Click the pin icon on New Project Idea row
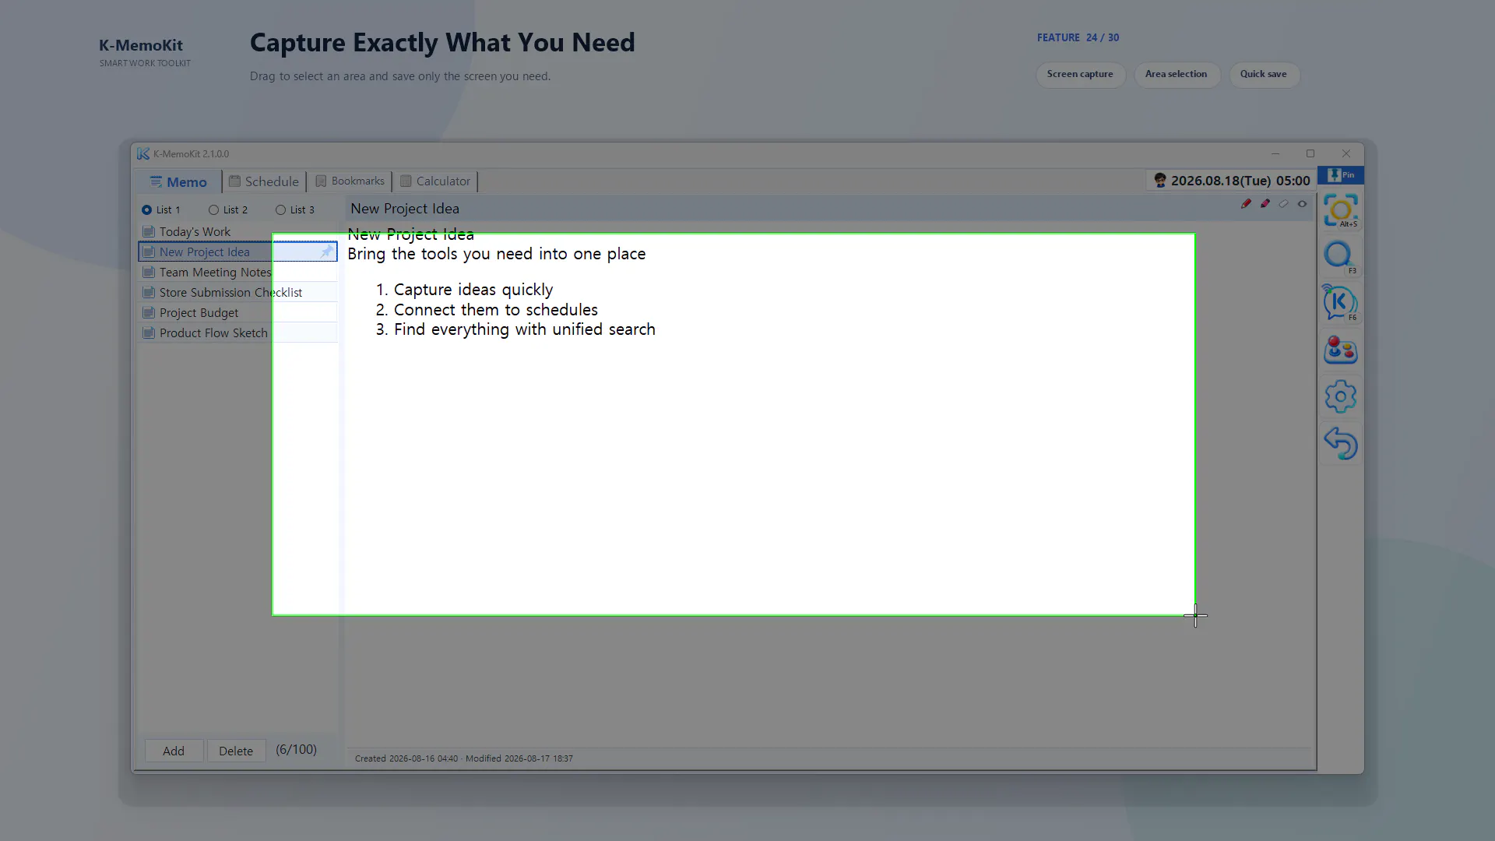This screenshot has width=1495, height=841. [325, 252]
